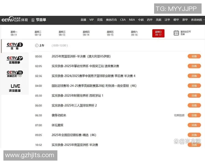Select the 星期六 08-16 date tab
Viewport: 205px width, 164px height.
134,33
